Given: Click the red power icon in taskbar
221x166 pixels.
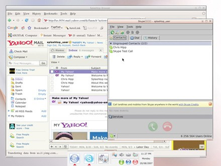Looking at the screenshot, I should coord(135,162).
